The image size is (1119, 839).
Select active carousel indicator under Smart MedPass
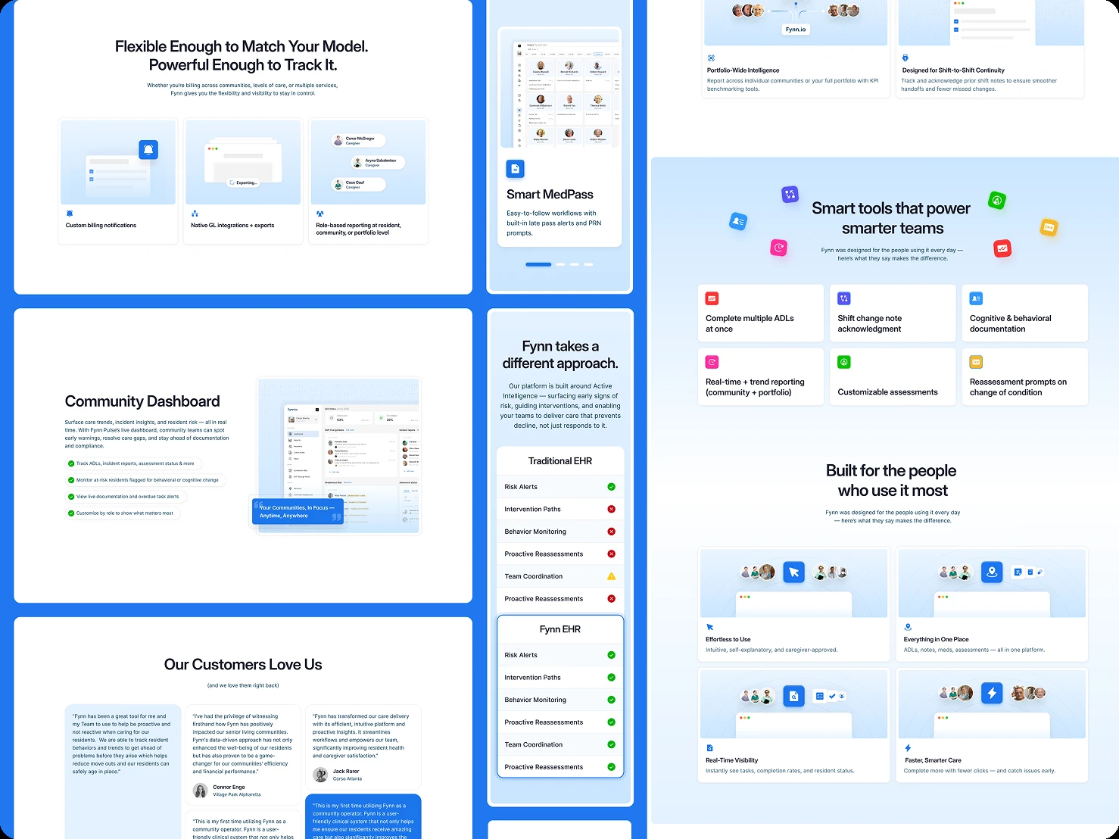click(538, 264)
